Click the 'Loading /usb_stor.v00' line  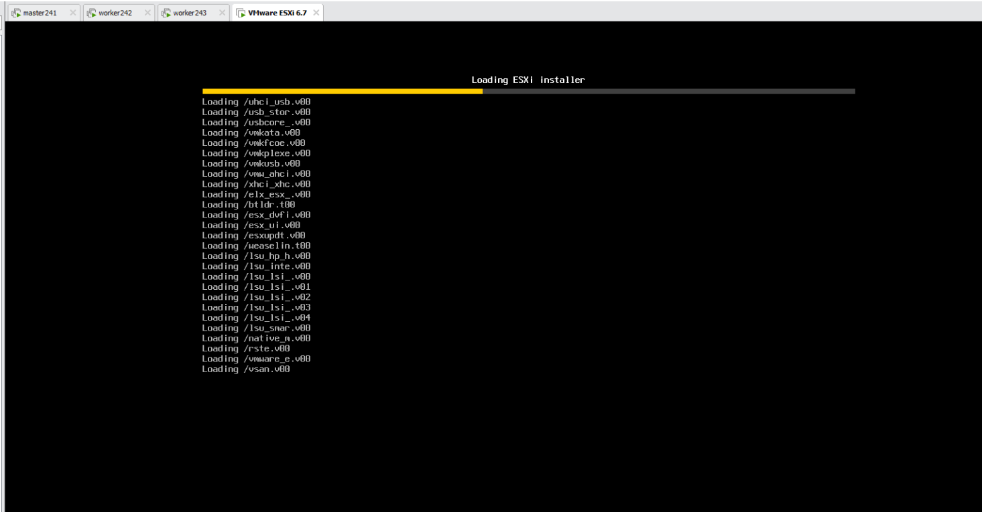coord(256,112)
